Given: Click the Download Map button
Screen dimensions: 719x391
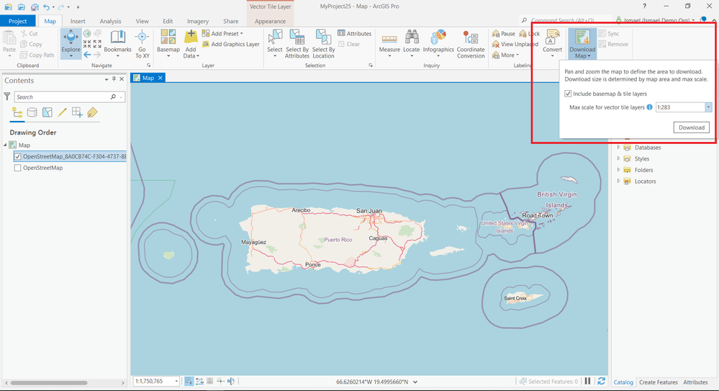Looking at the screenshot, I should pyautogui.click(x=582, y=44).
